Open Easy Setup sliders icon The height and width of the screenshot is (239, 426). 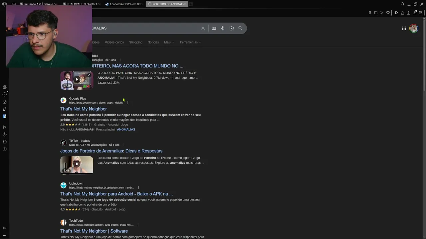[x=421, y=13]
